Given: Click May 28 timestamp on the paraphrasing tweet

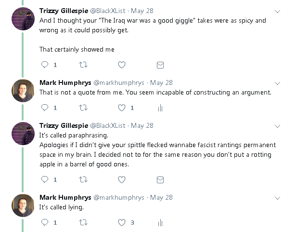Looking at the screenshot, I should tap(142, 125).
